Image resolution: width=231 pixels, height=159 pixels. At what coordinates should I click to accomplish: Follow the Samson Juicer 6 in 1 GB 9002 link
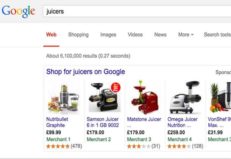tap(103, 122)
